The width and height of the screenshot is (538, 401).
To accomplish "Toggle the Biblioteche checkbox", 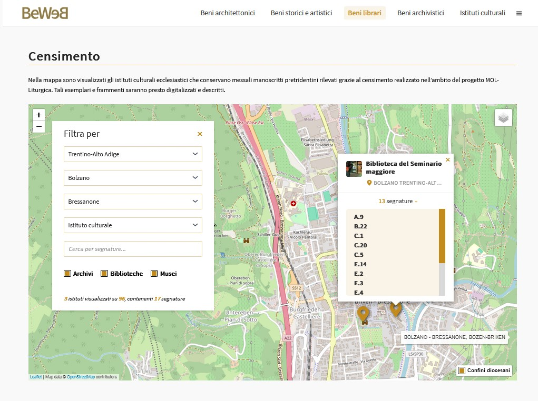I will pos(104,274).
